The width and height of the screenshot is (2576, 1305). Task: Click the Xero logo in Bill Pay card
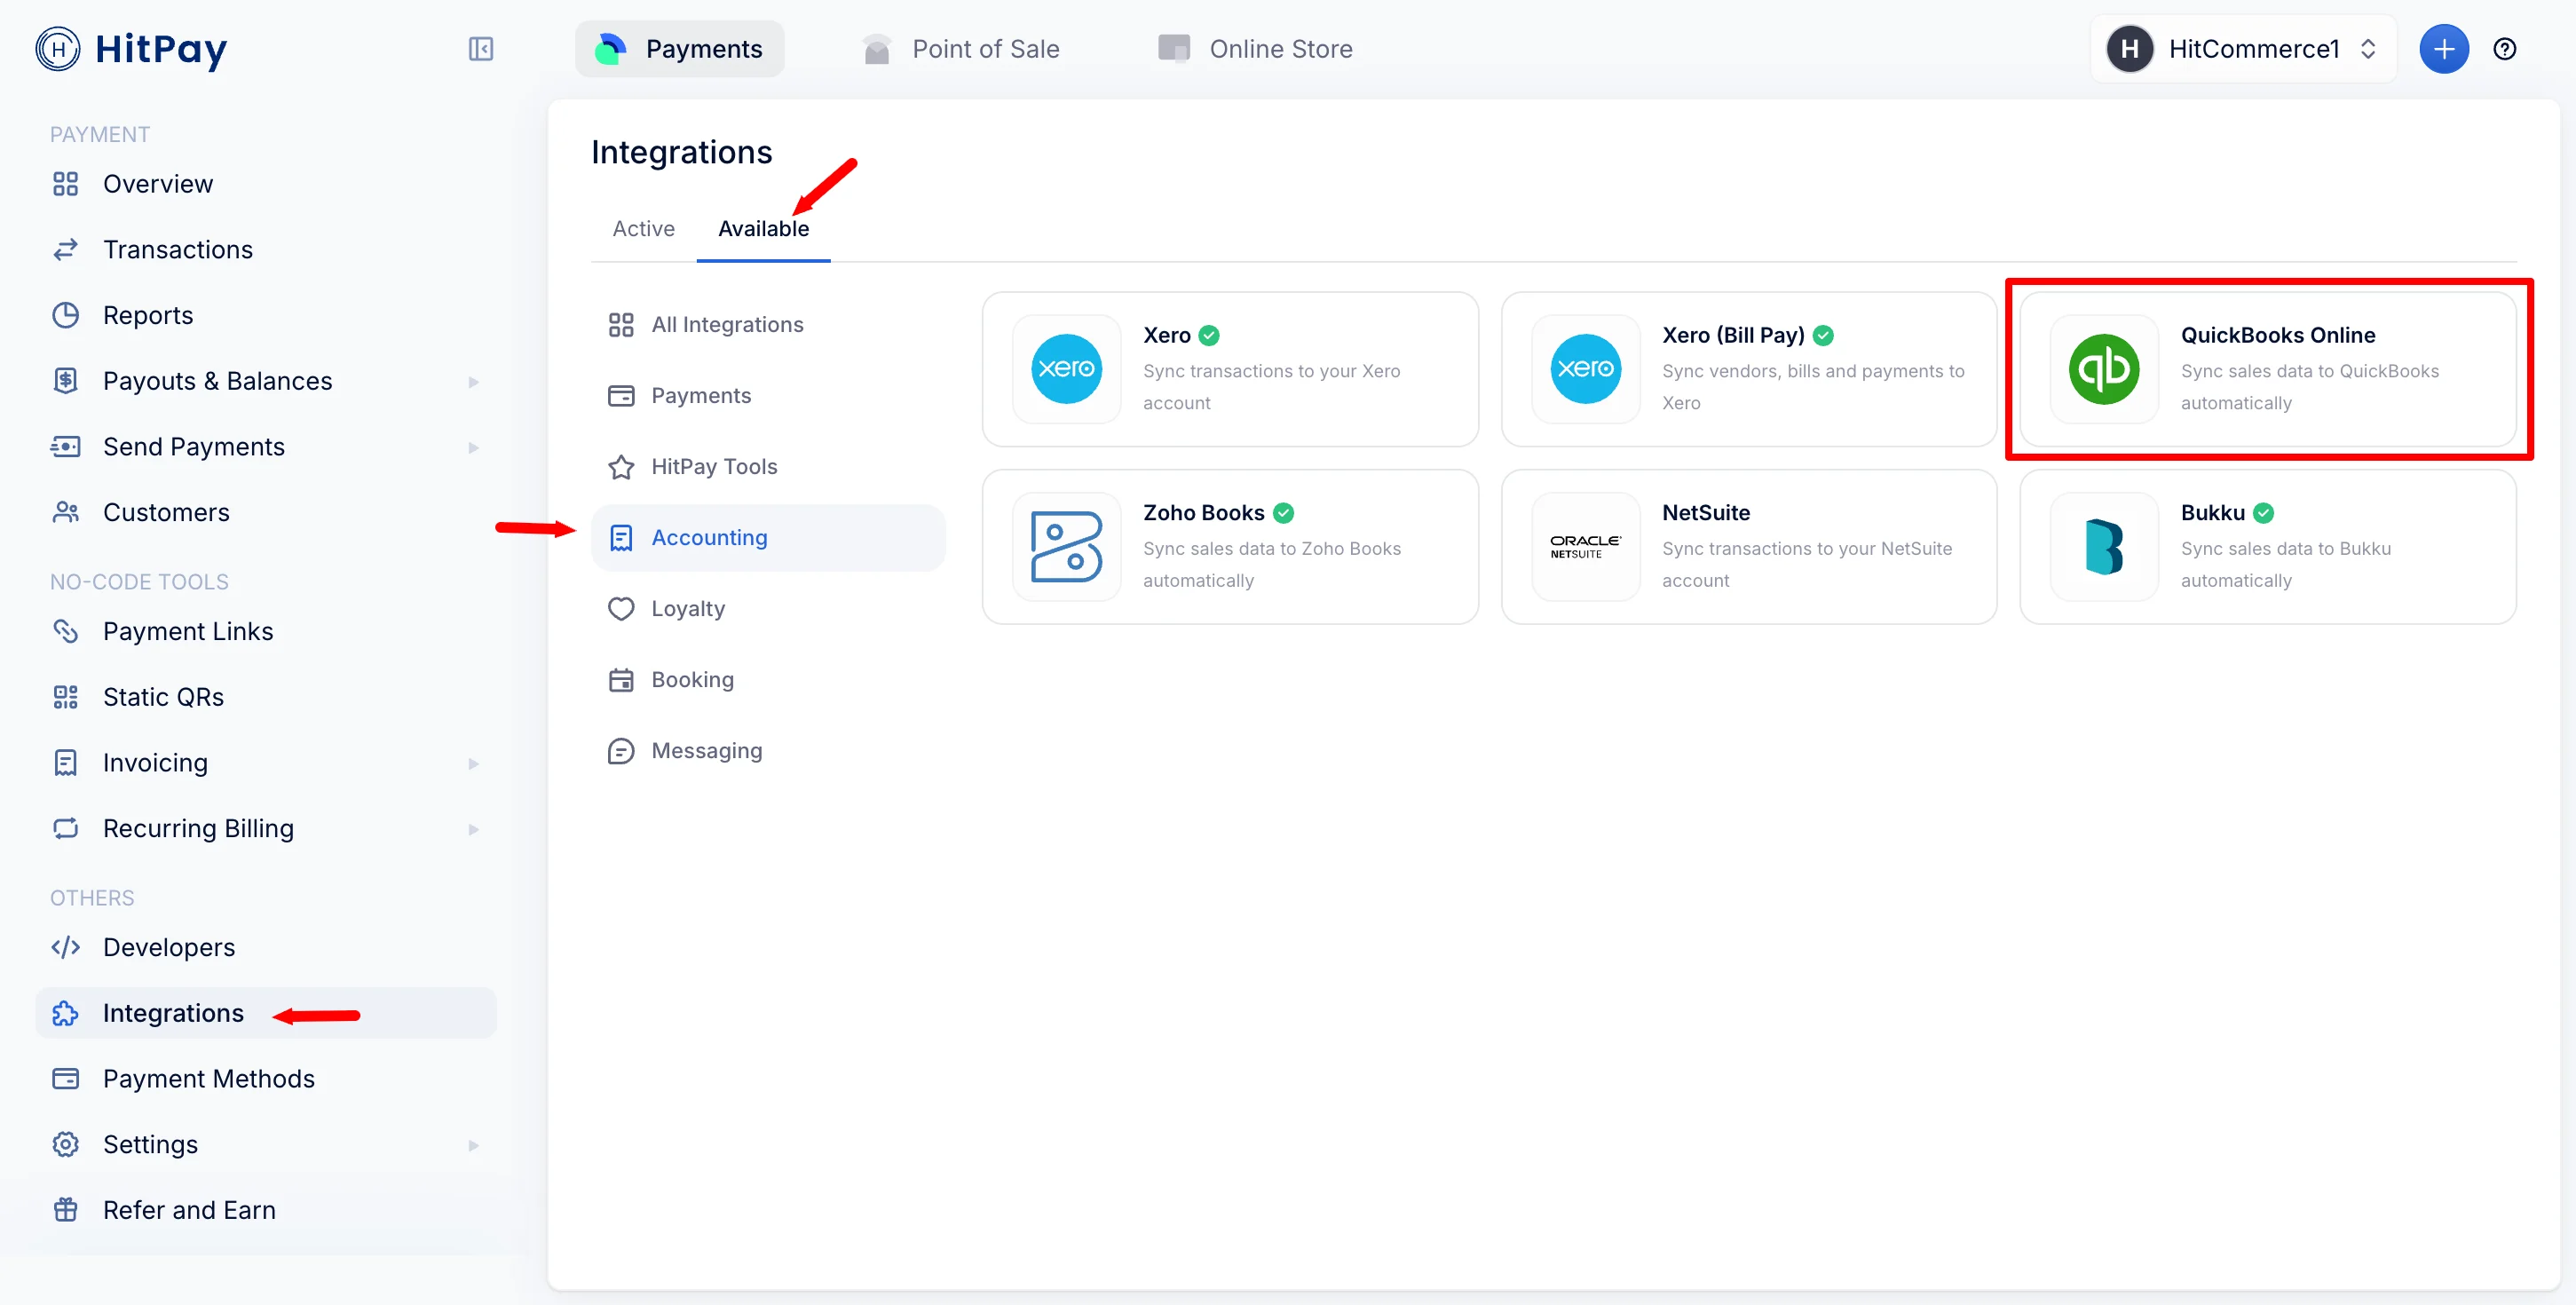[x=1585, y=369]
